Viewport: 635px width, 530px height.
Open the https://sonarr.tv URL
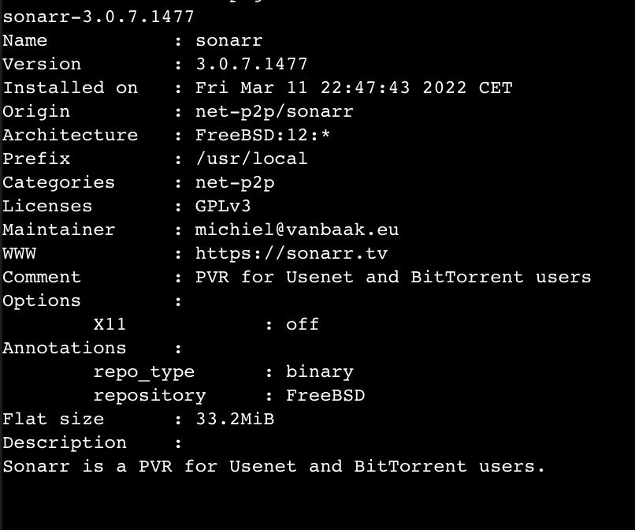tap(292, 253)
